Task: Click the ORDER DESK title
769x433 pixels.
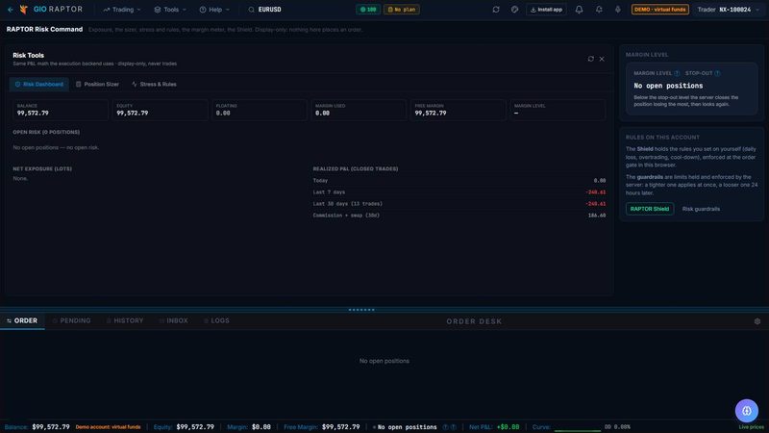Action: pos(474,321)
